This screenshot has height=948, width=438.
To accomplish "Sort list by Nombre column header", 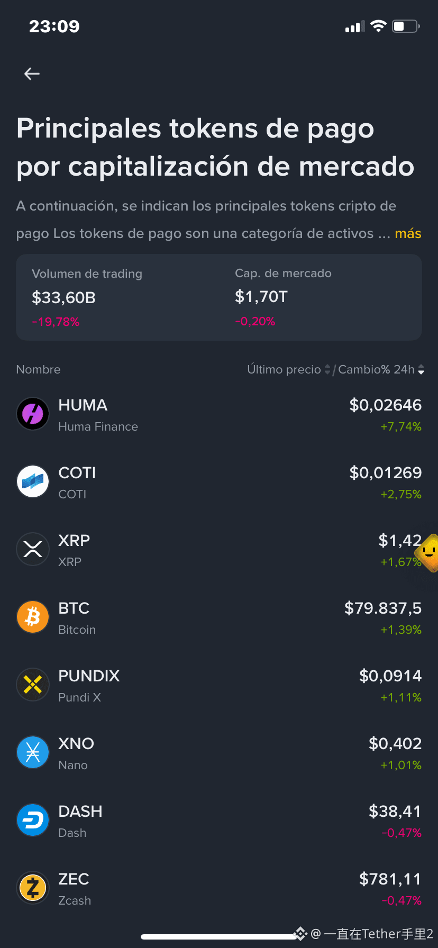I will point(38,369).
